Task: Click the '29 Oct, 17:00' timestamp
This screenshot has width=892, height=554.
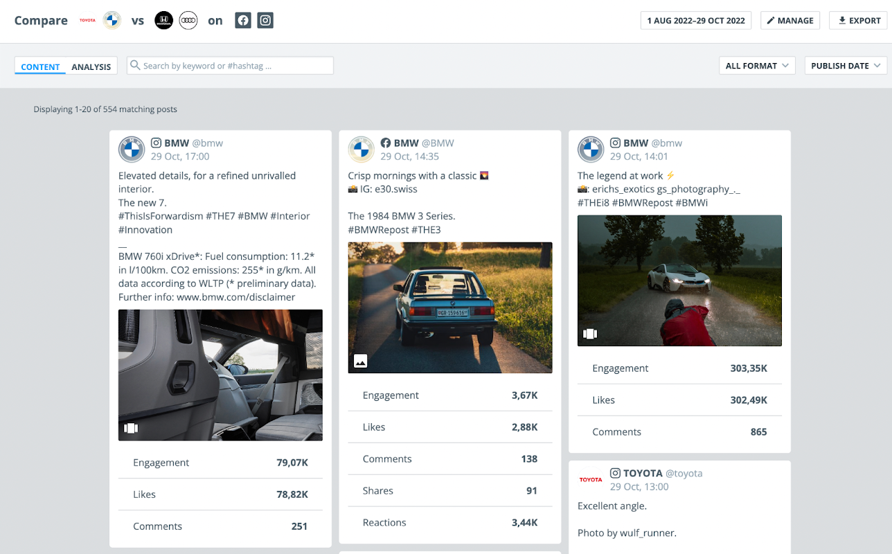Action: pyautogui.click(x=180, y=157)
